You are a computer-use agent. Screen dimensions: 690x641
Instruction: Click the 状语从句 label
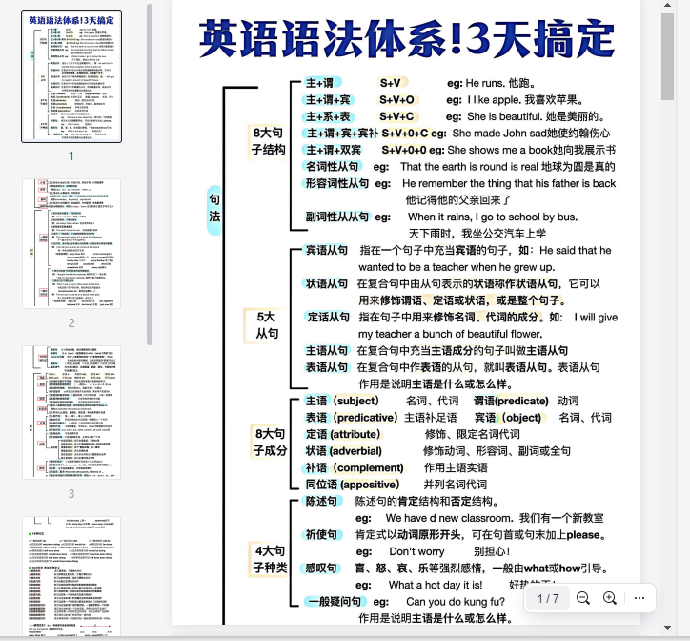point(327,283)
